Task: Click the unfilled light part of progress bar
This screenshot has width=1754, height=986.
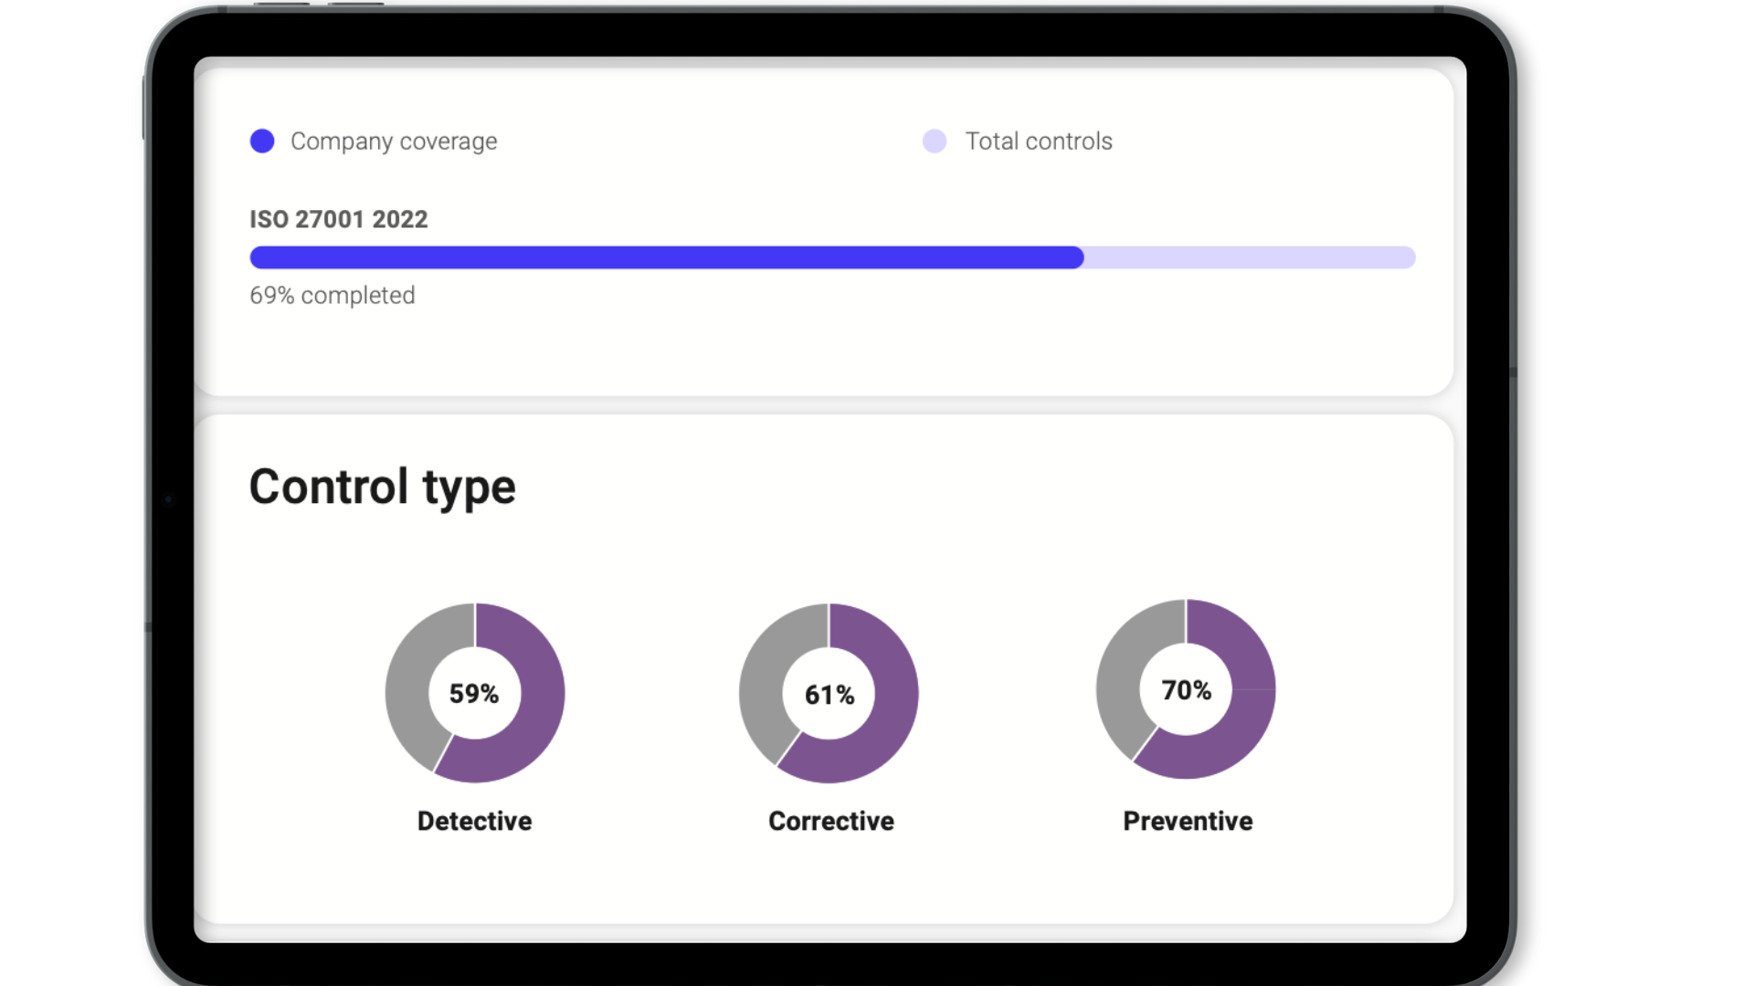Action: (x=1249, y=257)
